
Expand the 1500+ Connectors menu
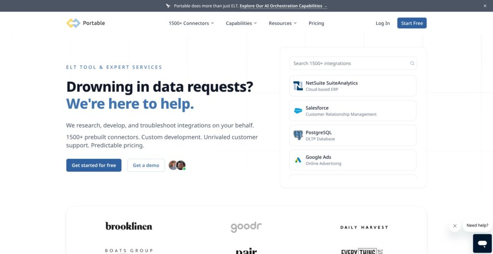coord(191,23)
